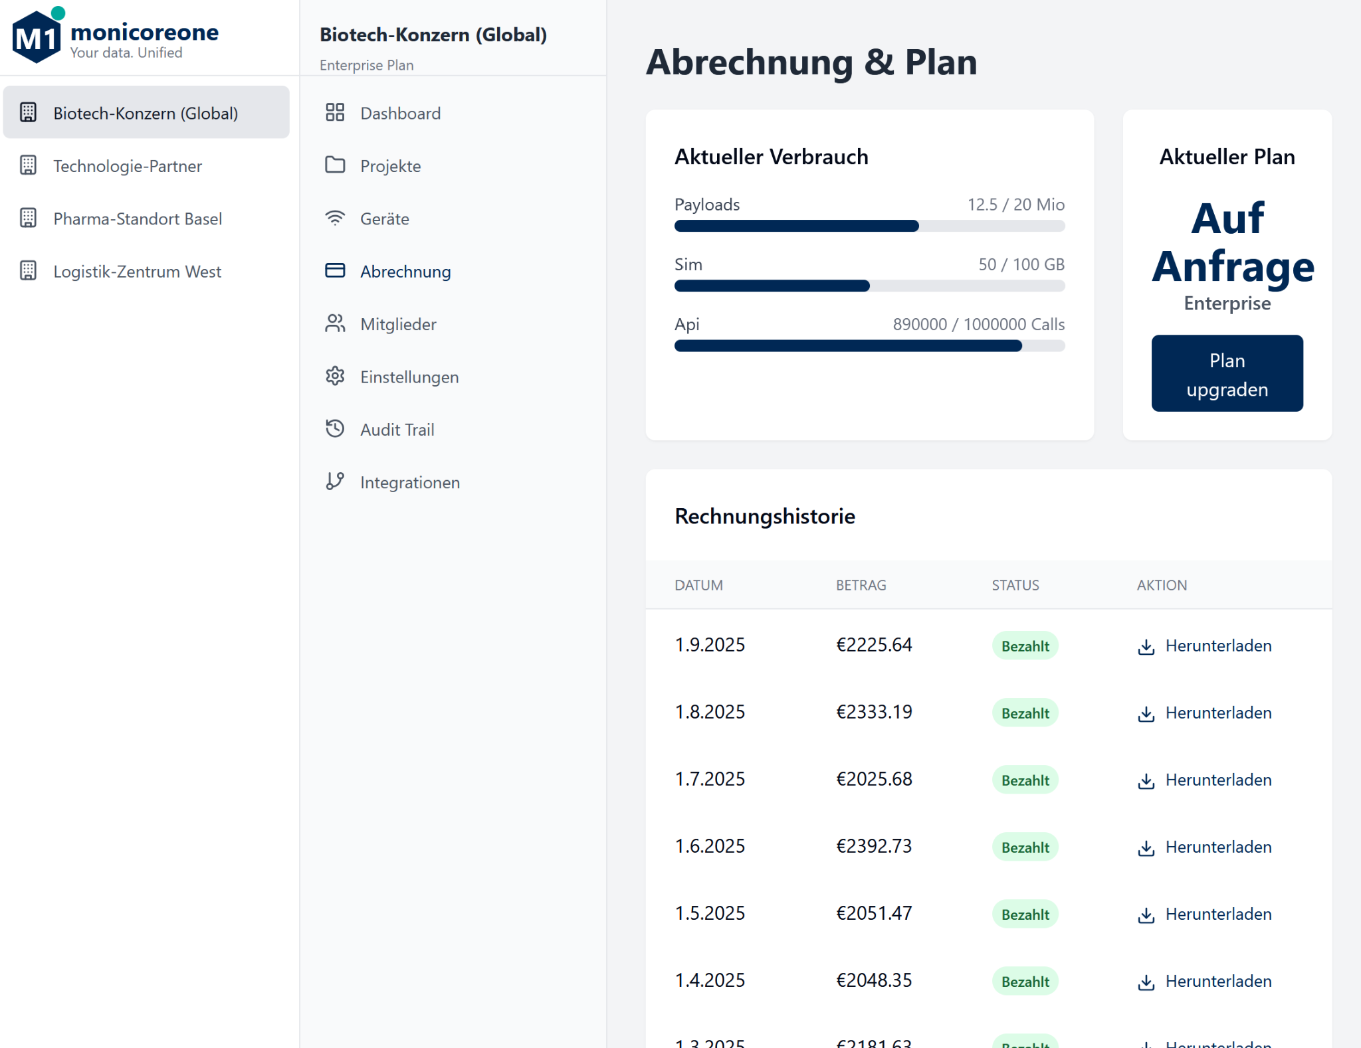1361x1048 pixels.
Task: Open the Abrechnung menu item
Action: (x=405, y=271)
